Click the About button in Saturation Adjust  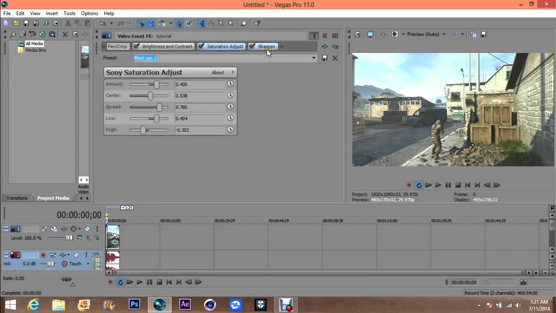point(218,73)
